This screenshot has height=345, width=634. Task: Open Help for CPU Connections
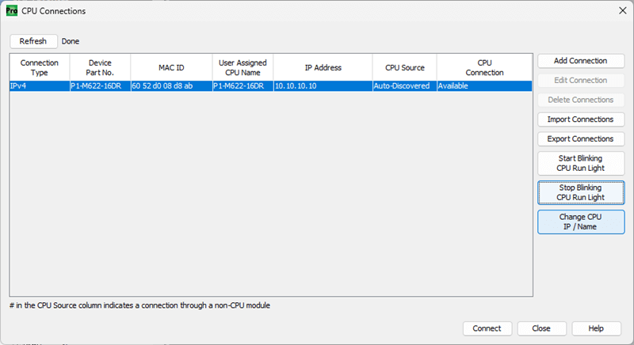click(x=596, y=328)
